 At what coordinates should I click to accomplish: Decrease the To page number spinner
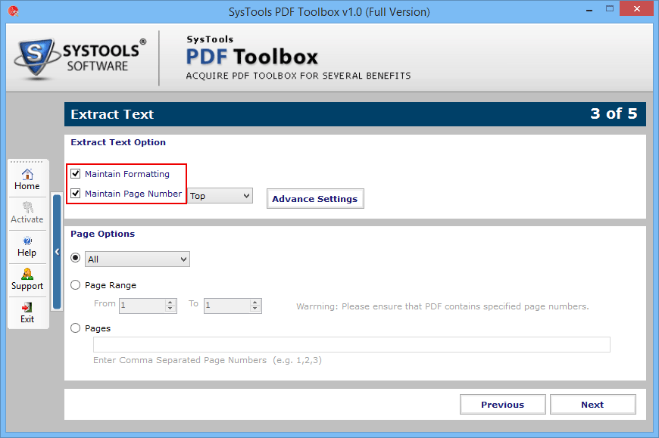click(255, 309)
